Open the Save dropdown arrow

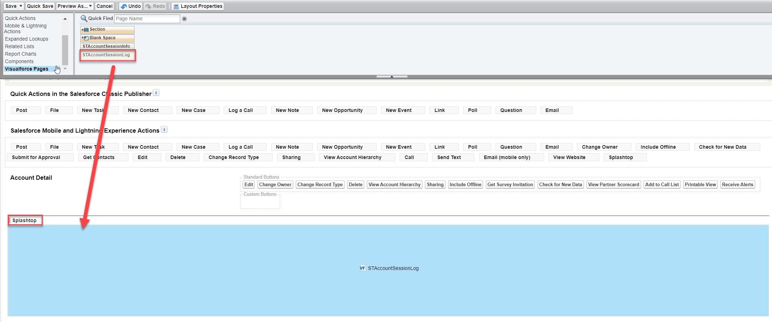pos(21,6)
